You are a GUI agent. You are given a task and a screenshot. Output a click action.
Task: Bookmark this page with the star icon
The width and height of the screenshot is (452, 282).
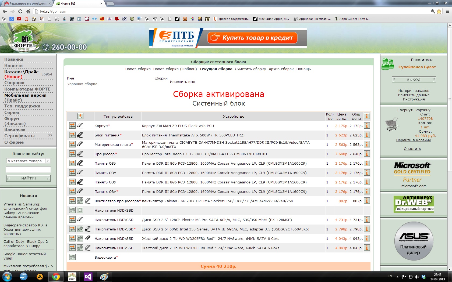(x=439, y=11)
